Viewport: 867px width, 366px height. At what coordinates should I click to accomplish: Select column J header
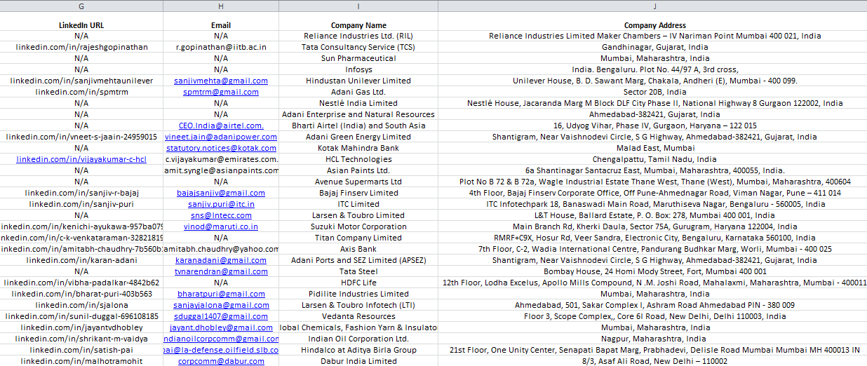point(652,6)
